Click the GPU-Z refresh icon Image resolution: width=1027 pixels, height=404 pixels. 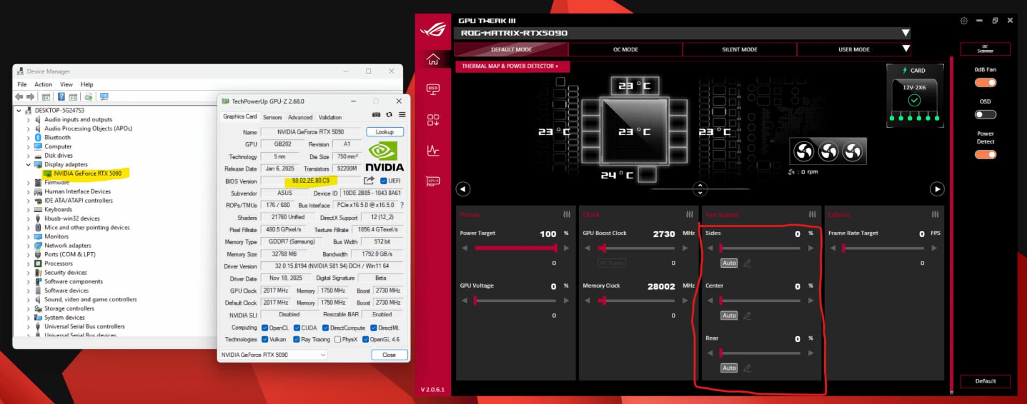pyautogui.click(x=389, y=115)
